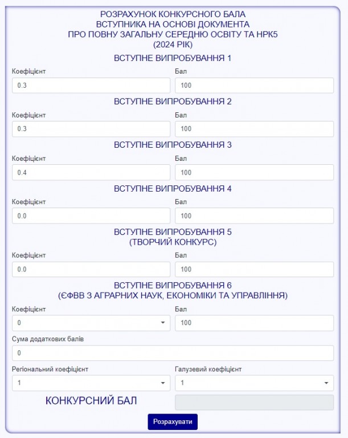The height and width of the screenshot is (438, 348).
Task: Click the 'Регіональний коефіцієнт' label text
Action: click(x=50, y=369)
